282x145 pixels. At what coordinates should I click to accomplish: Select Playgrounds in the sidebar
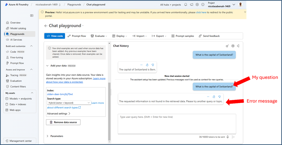pyautogui.click(x=20, y=34)
